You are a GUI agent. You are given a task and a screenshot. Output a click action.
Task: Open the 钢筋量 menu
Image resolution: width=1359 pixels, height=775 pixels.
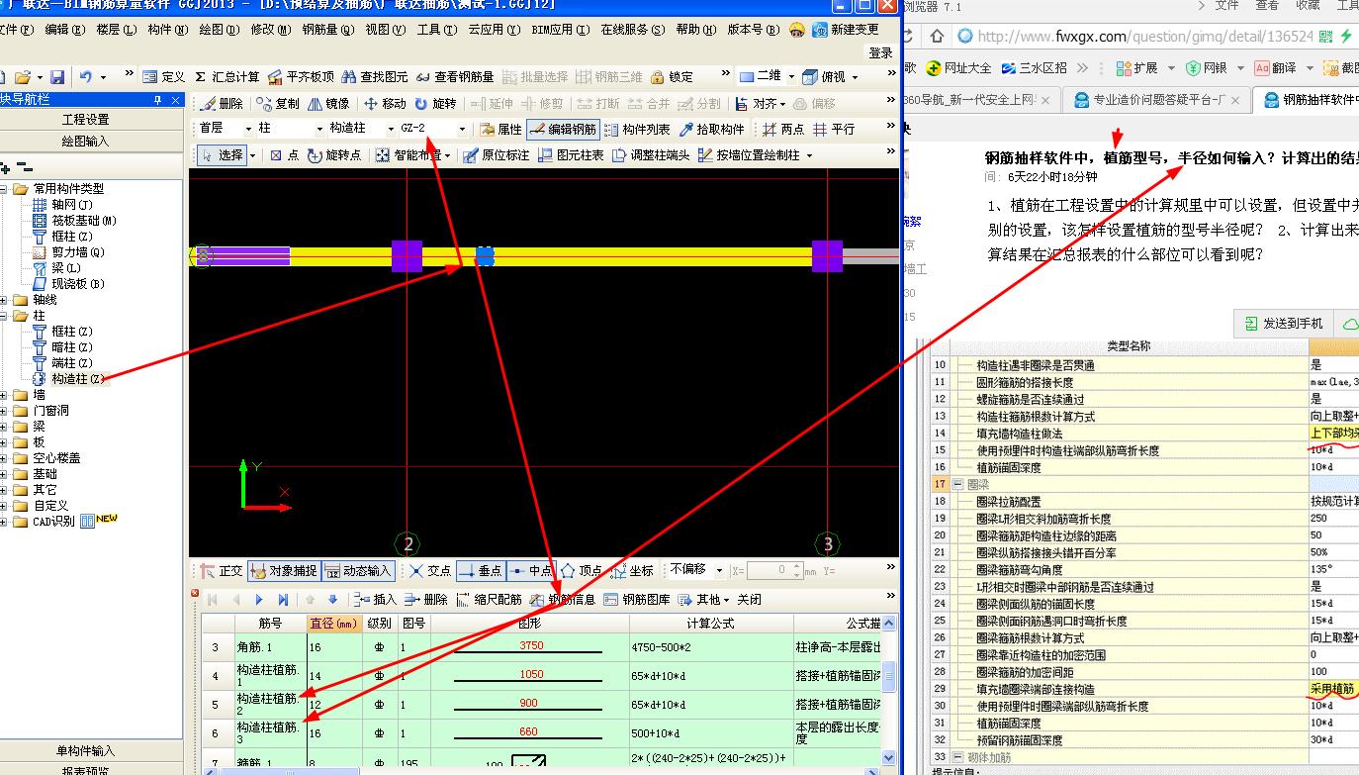[x=327, y=30]
